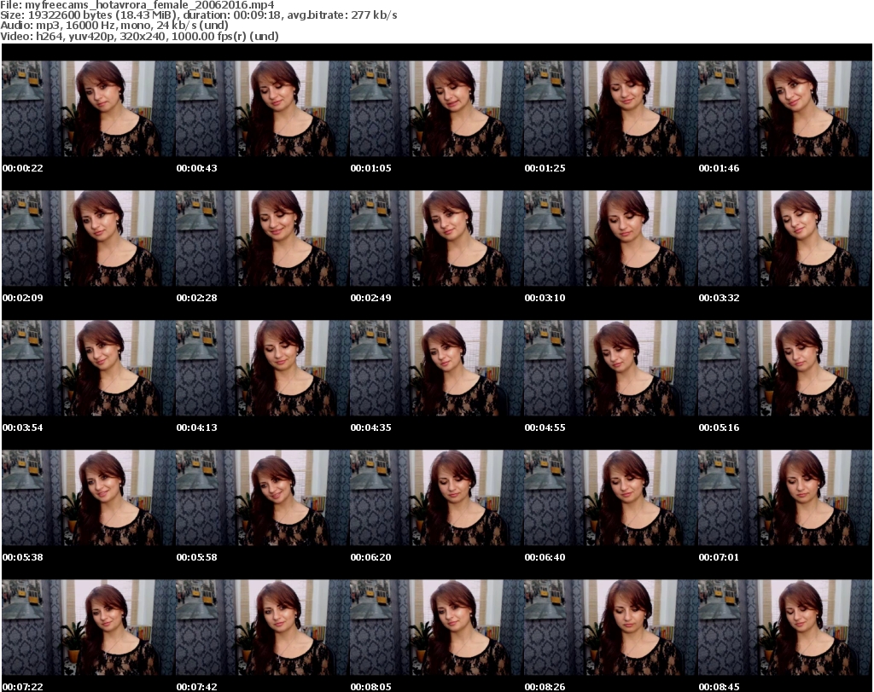Viewport: 874px width, 692px height.
Task: Select the frame stamped 00:04:13
Action: (263, 369)
